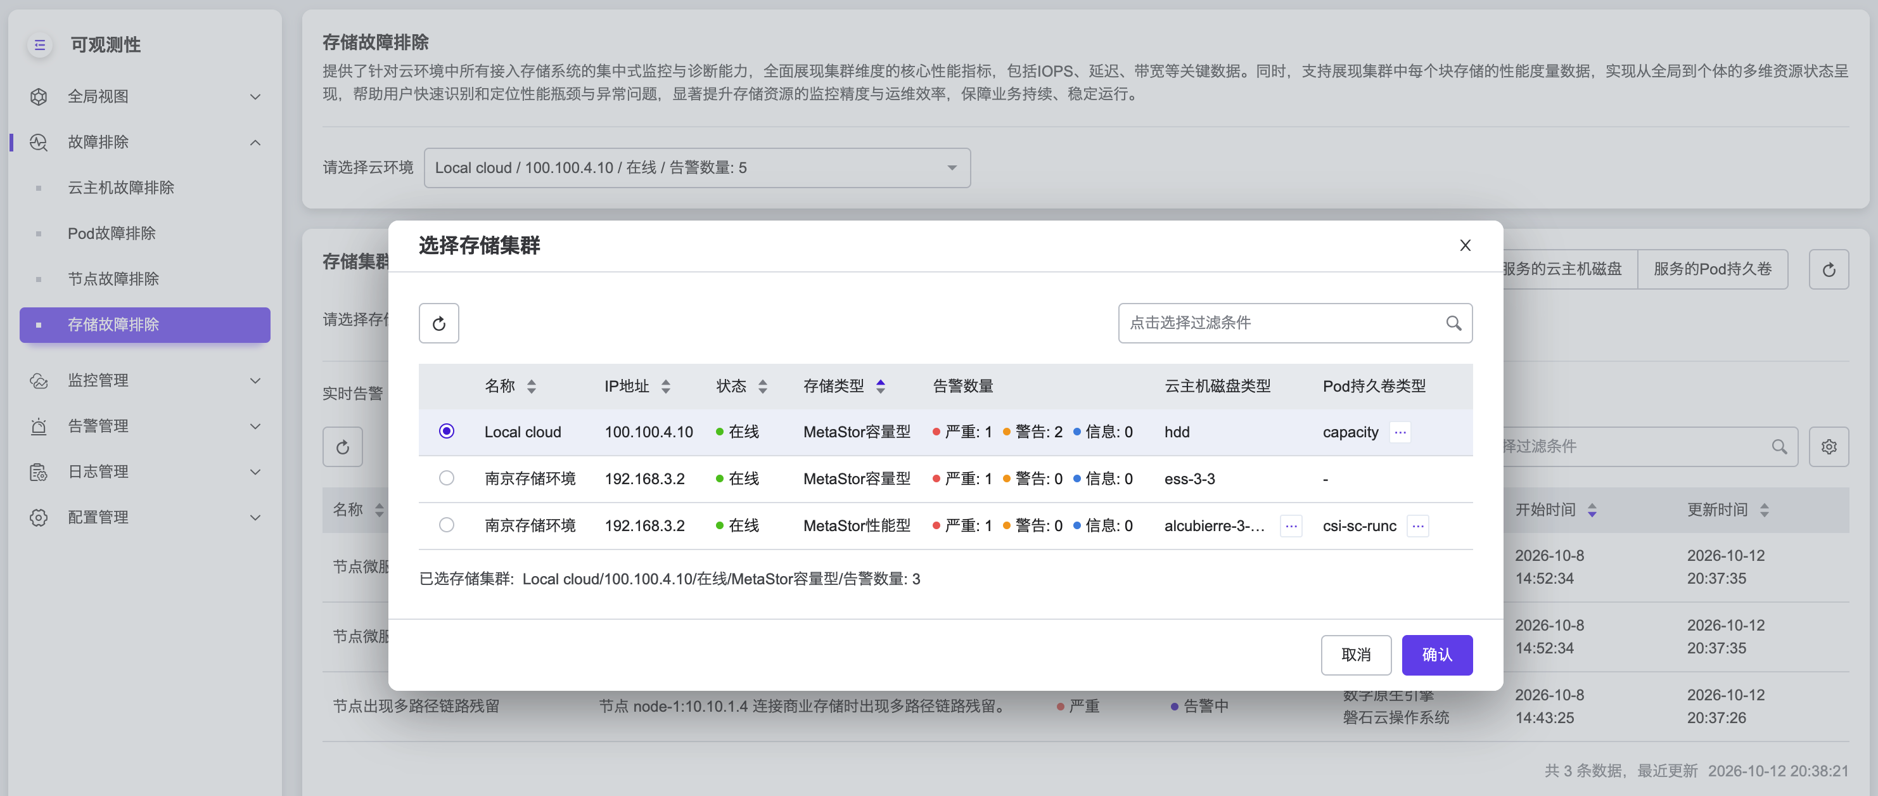Show more disk types next to alcubierre-3

click(x=1291, y=525)
